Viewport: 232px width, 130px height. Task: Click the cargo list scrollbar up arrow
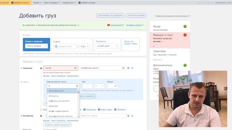[x=78, y=90]
